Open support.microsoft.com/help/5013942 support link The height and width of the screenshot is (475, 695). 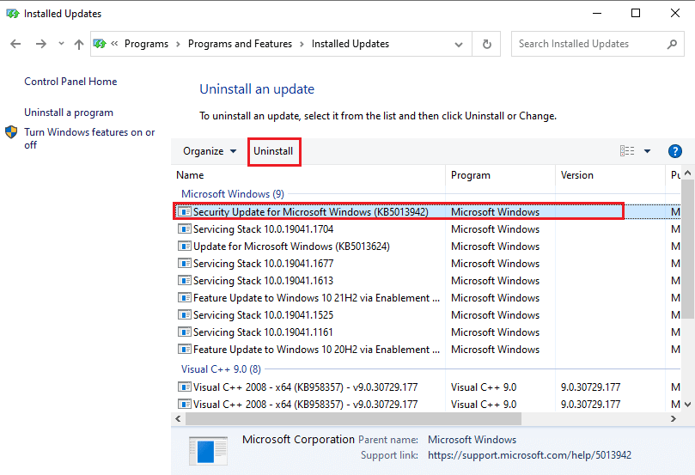[x=529, y=455]
